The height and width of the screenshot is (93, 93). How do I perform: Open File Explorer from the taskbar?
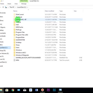click(x=1, y=90)
